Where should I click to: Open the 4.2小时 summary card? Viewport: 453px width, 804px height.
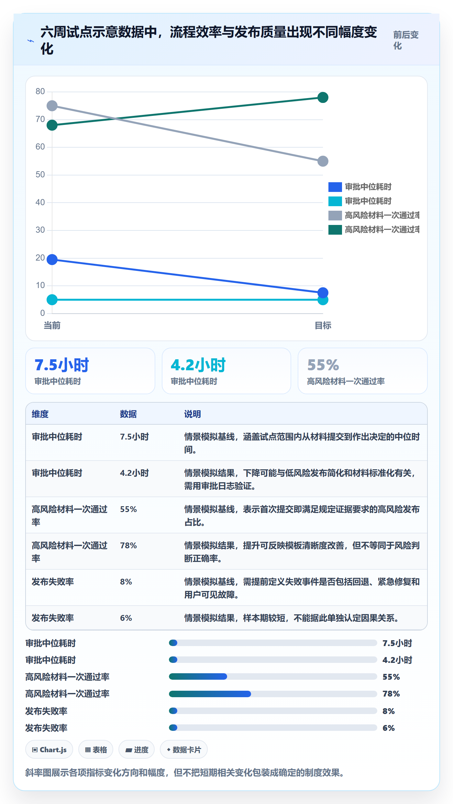(226, 371)
